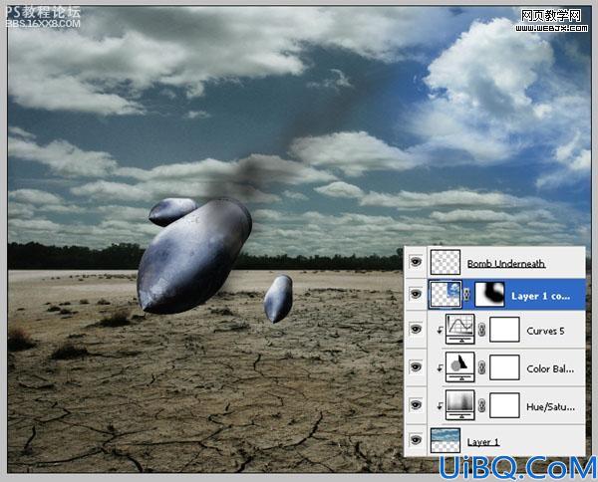Screen dimensions: 598x482
Task: Select the black-and-white layer mask thumbnail
Action: coord(489,294)
